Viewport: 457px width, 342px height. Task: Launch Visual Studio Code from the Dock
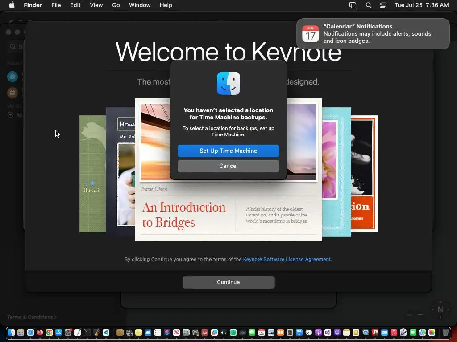coord(106,332)
